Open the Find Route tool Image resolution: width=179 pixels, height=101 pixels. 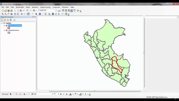56,14
